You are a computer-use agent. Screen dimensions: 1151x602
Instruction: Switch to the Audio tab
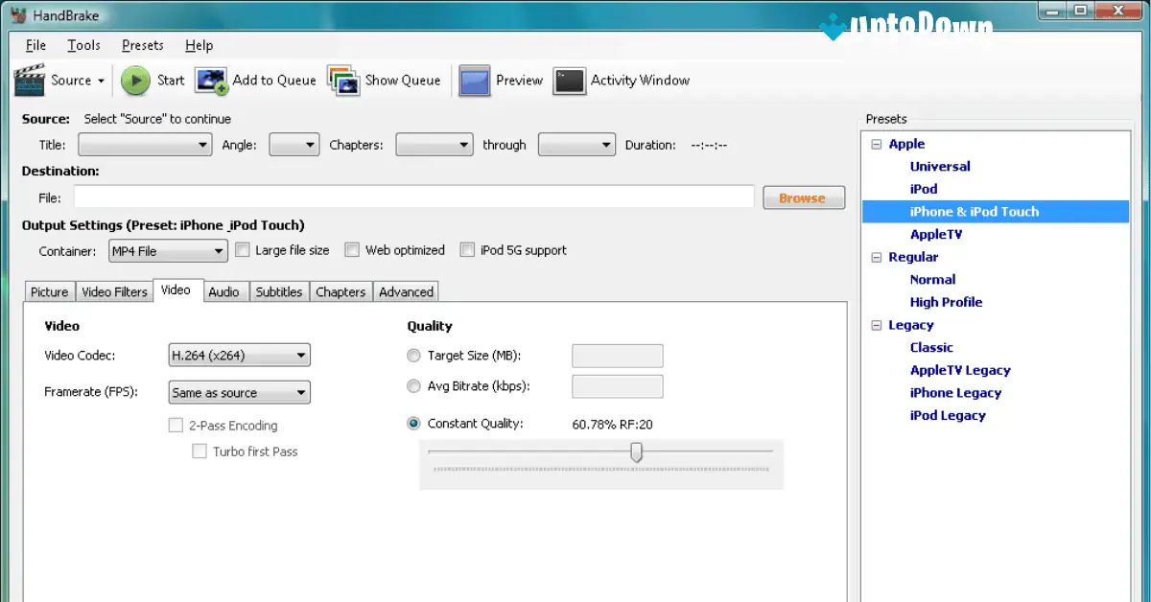point(224,291)
